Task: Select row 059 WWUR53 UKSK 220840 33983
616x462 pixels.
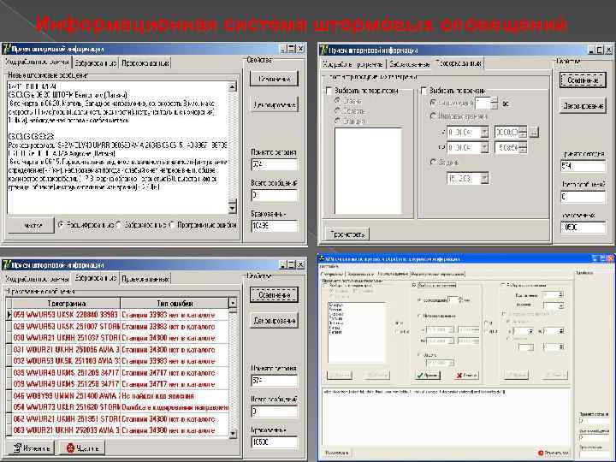Action: 121,315
